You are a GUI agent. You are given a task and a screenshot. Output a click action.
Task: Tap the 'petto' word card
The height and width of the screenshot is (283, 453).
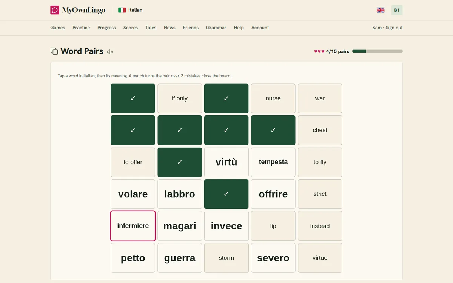pos(133,258)
